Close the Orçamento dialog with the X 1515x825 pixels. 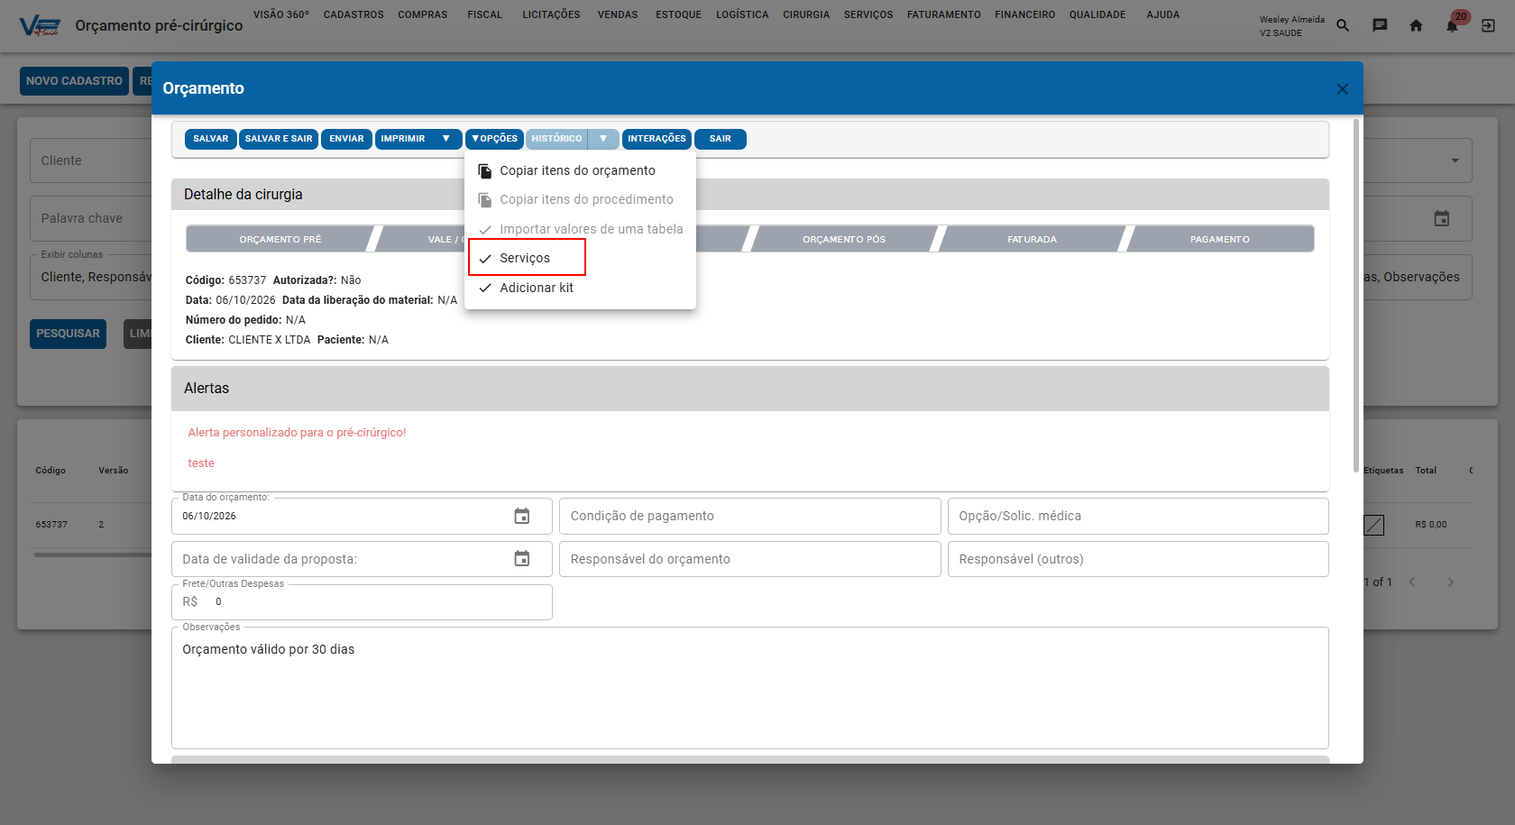1342,88
